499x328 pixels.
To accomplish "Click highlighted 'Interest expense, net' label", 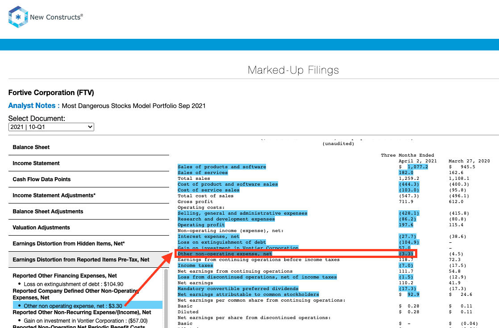I will click(x=208, y=237).
